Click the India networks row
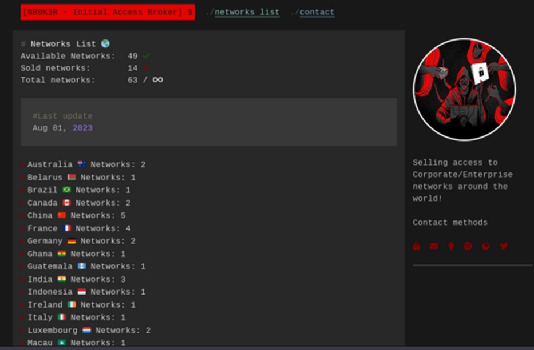The width and height of the screenshot is (534, 350). (x=76, y=279)
